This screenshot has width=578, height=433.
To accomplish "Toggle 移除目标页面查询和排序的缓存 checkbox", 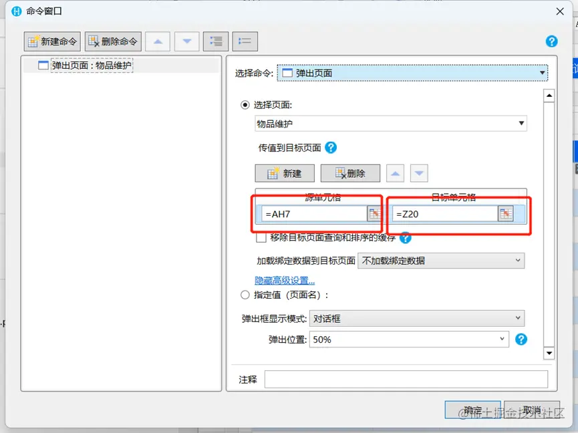I will tap(261, 238).
